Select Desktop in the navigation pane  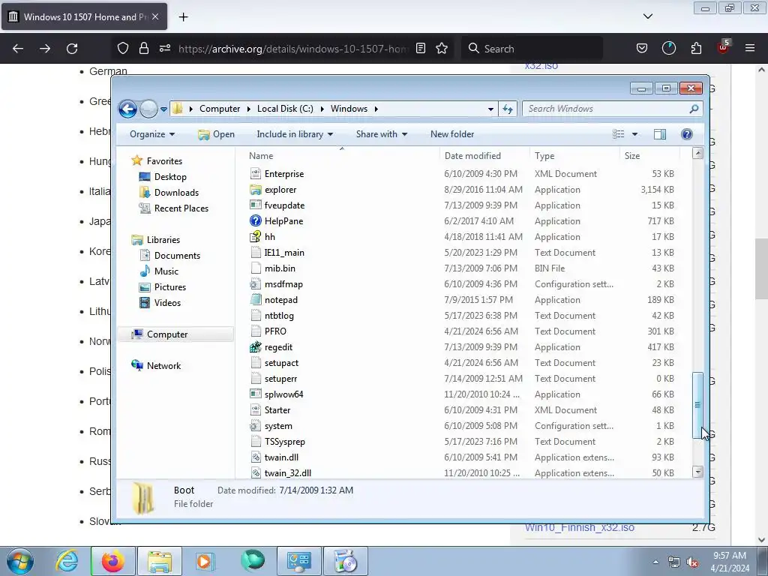click(x=170, y=177)
